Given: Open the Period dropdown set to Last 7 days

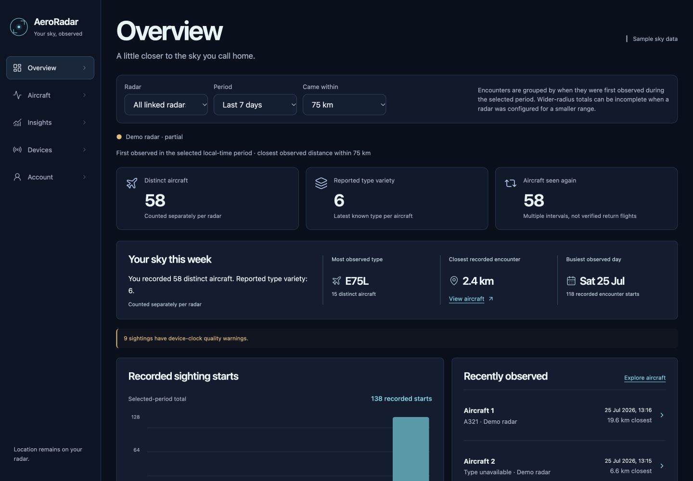Looking at the screenshot, I should [255, 105].
